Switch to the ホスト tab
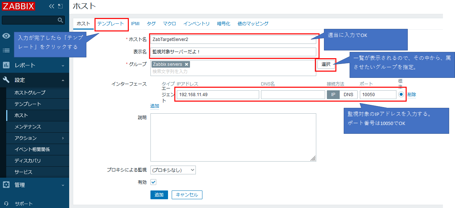Screen dimensions: 455x208 83,24
